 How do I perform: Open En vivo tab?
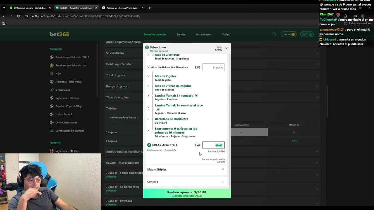pyautogui.click(x=181, y=34)
